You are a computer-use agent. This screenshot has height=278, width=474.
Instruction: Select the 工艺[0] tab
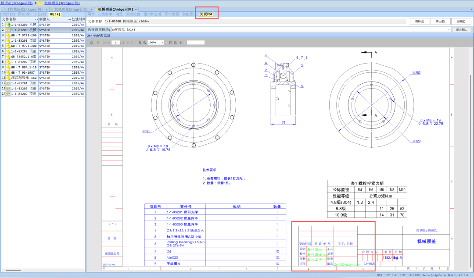40,14
